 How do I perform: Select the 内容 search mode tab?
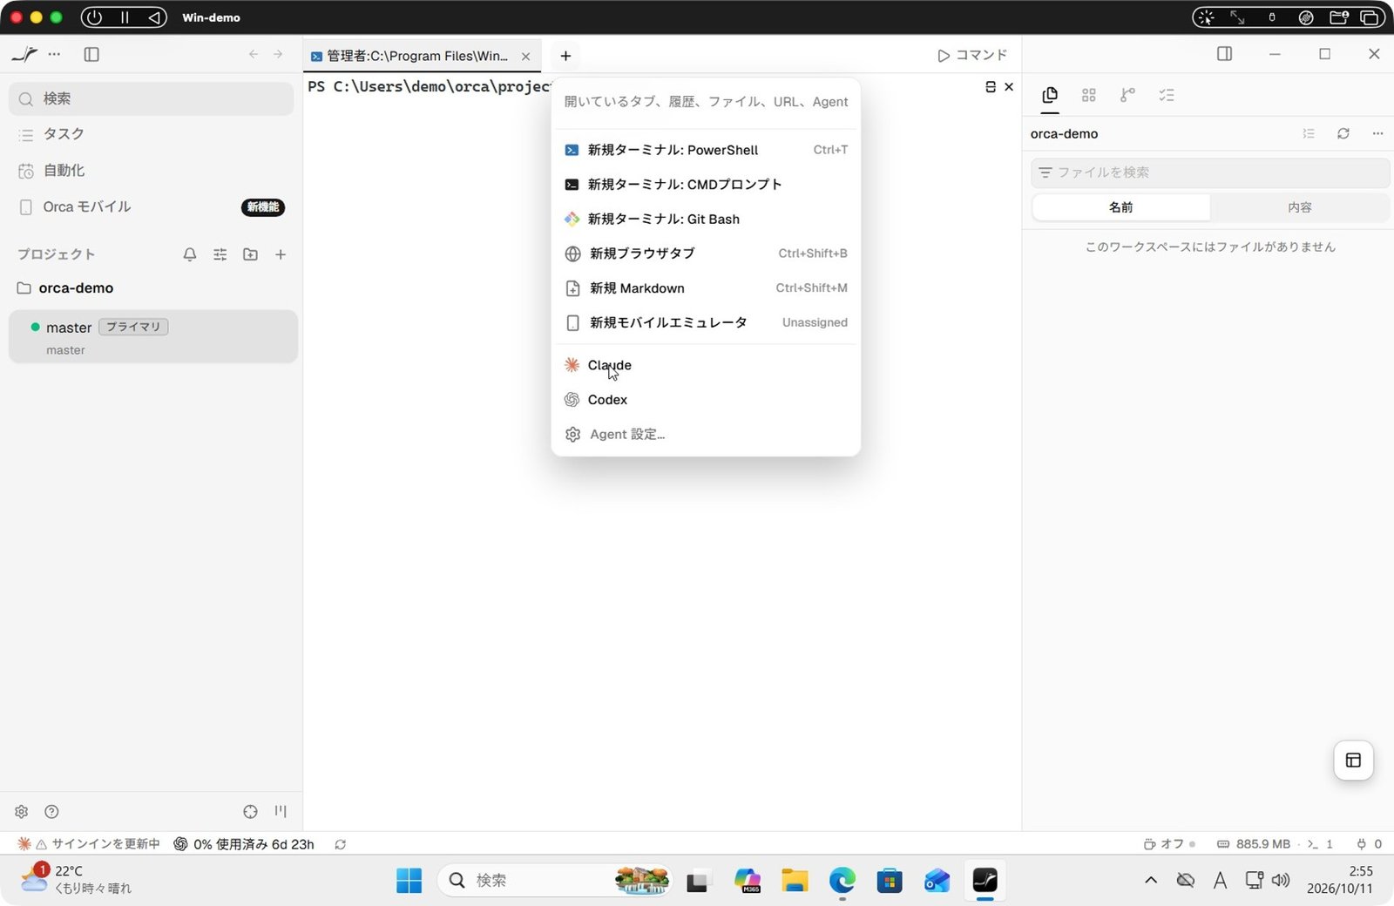click(x=1299, y=207)
